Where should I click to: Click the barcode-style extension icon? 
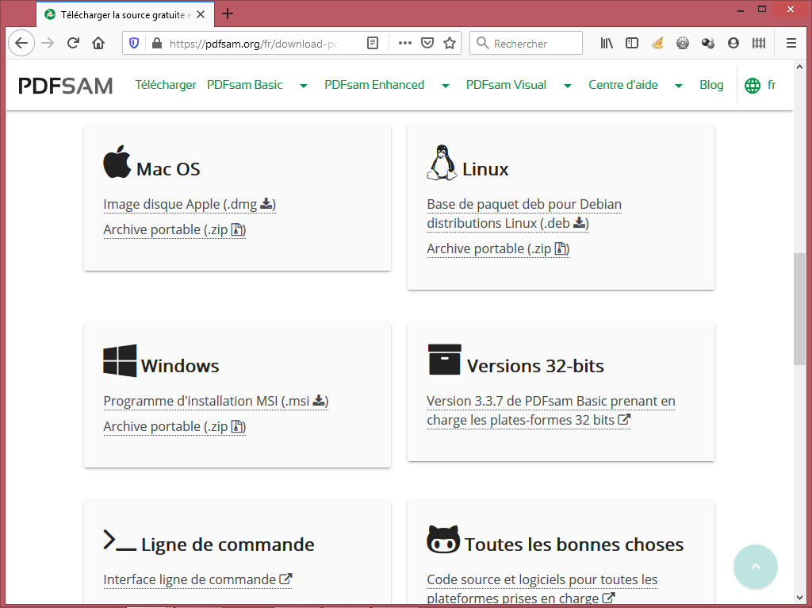(759, 43)
